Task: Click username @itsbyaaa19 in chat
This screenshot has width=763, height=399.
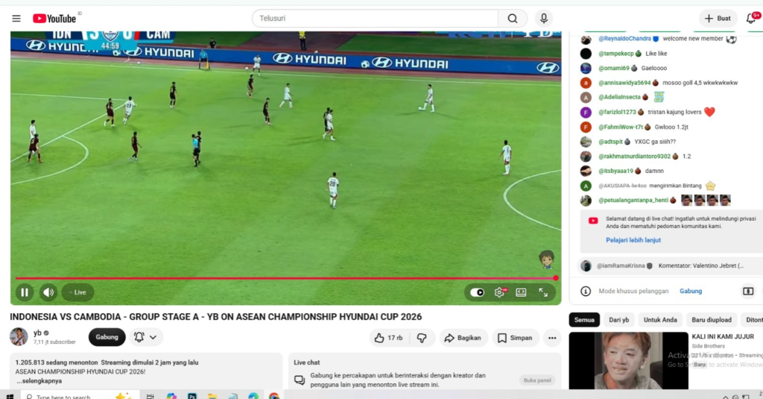Action: click(x=615, y=171)
